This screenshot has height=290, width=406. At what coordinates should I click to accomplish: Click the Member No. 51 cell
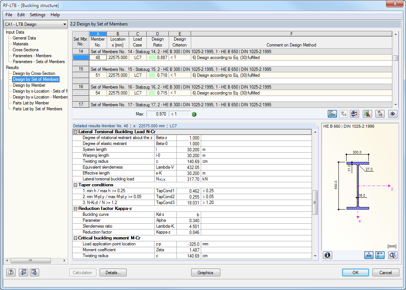pos(98,75)
